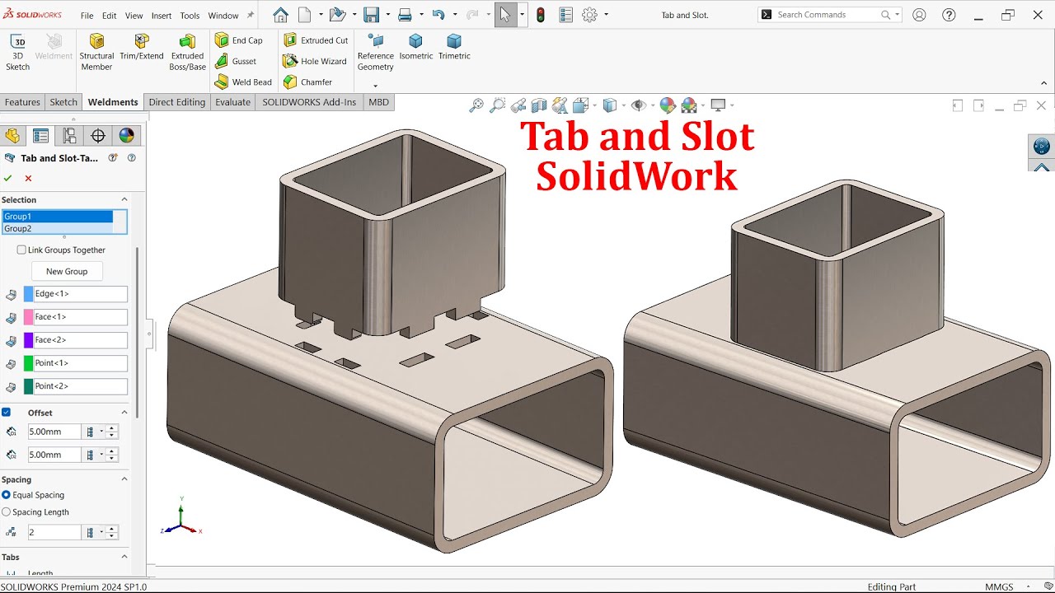Screen dimensions: 1055x593
Task: Toggle the Offset checkbox
Action: click(6, 412)
